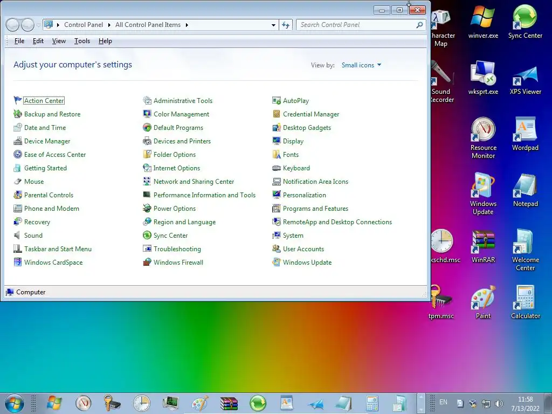Click the Fonts icon
Screen dimensions: 552x414
point(277,155)
